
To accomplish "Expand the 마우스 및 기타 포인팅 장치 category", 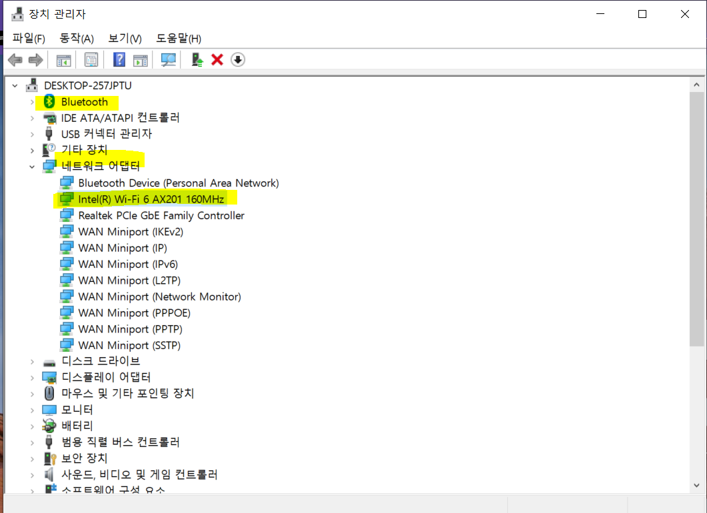I will tap(32, 394).
